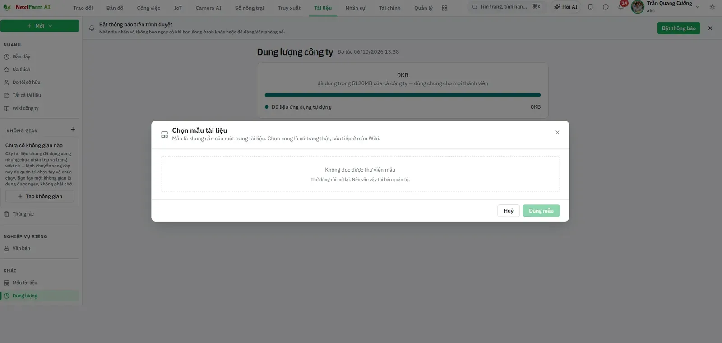722x343 pixels.
Task: Click the bell icon in the notification banner
Action: tap(92, 28)
